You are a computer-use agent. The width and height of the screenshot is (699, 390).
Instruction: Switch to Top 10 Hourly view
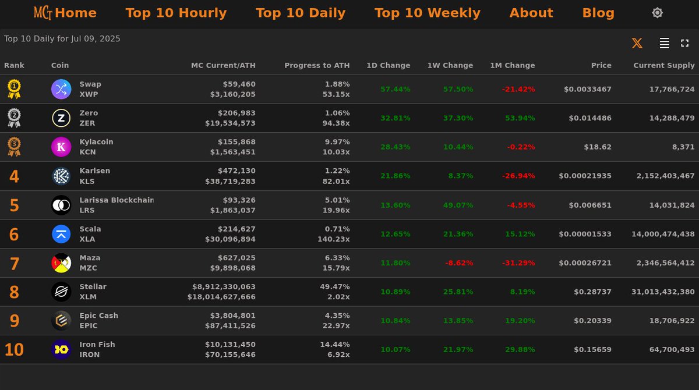tap(176, 12)
